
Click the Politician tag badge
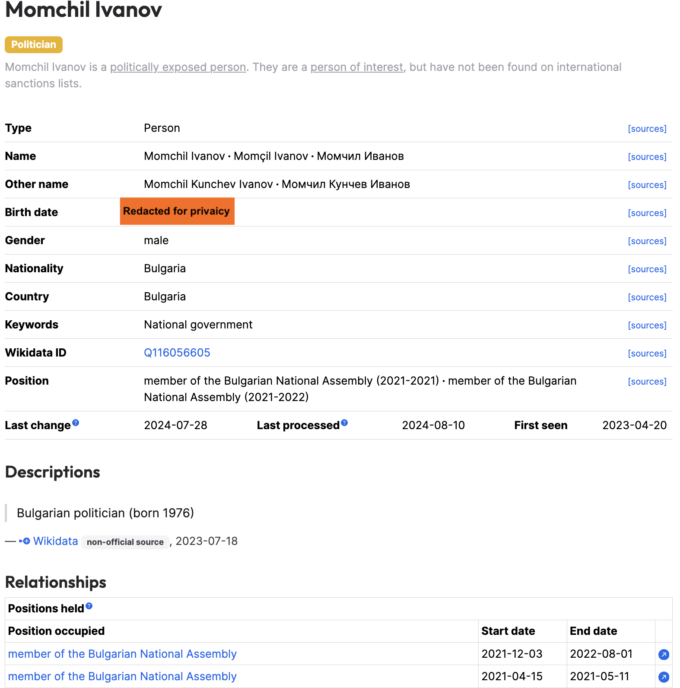click(34, 45)
